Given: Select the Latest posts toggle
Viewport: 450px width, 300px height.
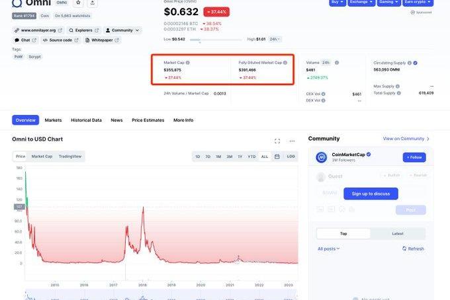Looking at the screenshot, I should point(398,233).
